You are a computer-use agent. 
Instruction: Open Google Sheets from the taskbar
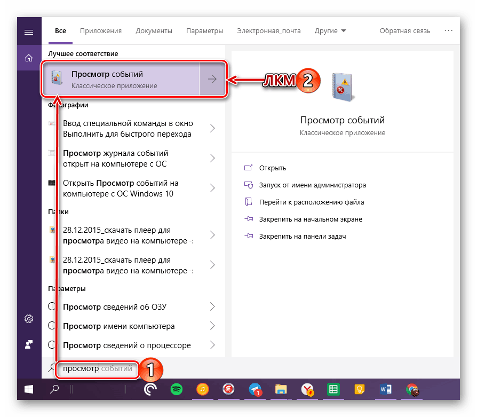333,390
